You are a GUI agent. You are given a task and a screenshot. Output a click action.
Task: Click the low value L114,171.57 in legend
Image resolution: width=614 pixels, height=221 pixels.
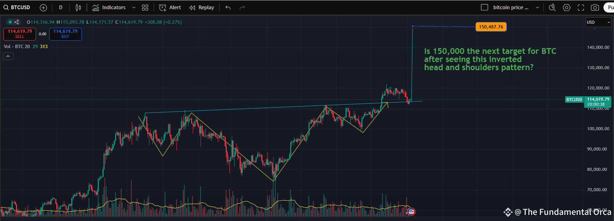(100, 22)
